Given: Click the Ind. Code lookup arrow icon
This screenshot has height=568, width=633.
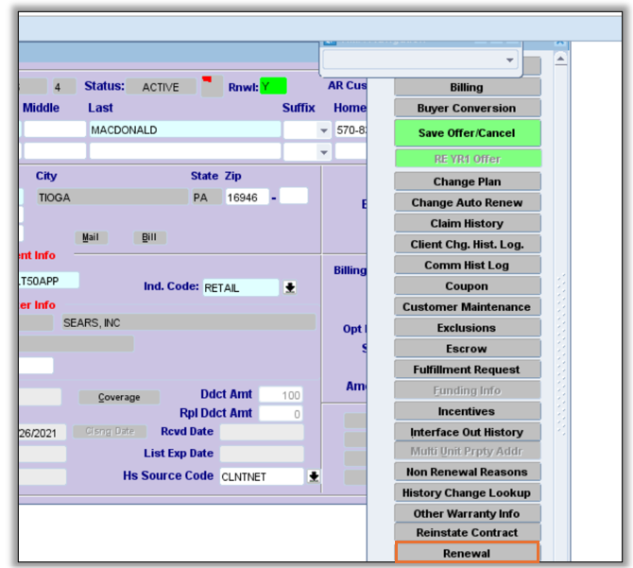Looking at the screenshot, I should tap(291, 287).
